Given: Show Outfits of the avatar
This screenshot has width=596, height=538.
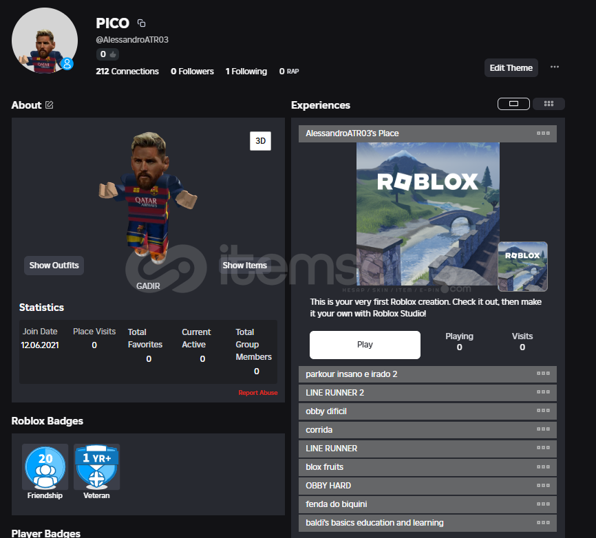Looking at the screenshot, I should pyautogui.click(x=54, y=265).
